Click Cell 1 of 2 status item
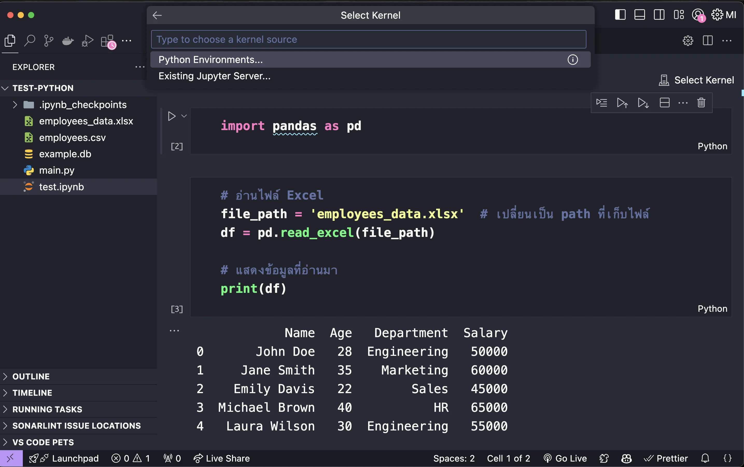Viewport: 744px width, 467px height. [x=509, y=458]
